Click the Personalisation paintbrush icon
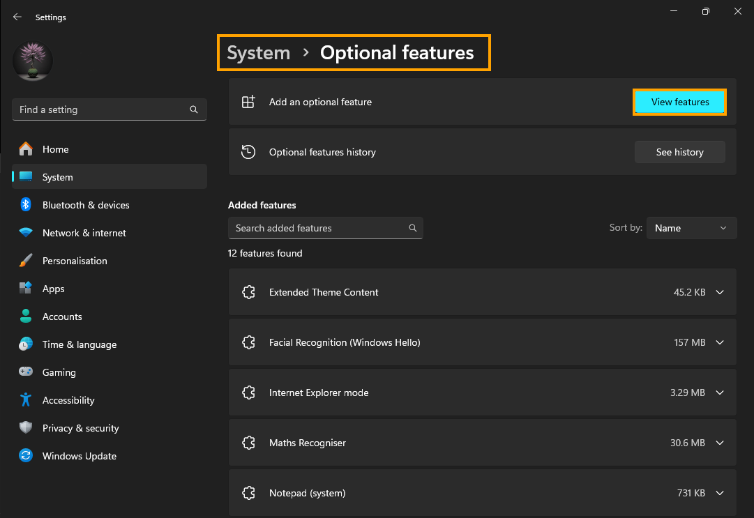Viewport: 754px width, 518px height. coord(26,261)
